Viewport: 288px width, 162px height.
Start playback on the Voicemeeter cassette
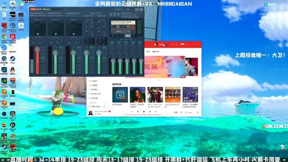[122, 36]
